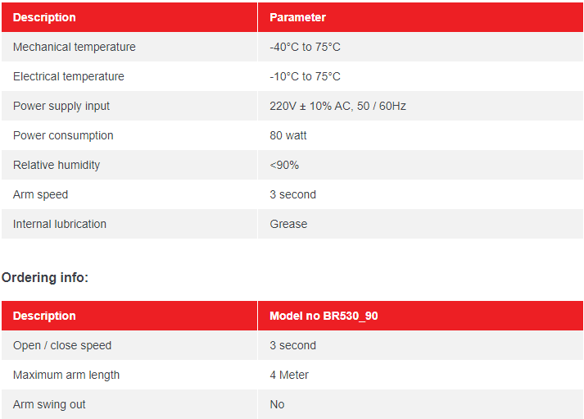
Task: Select the Power supply input label
Action: click(x=61, y=106)
